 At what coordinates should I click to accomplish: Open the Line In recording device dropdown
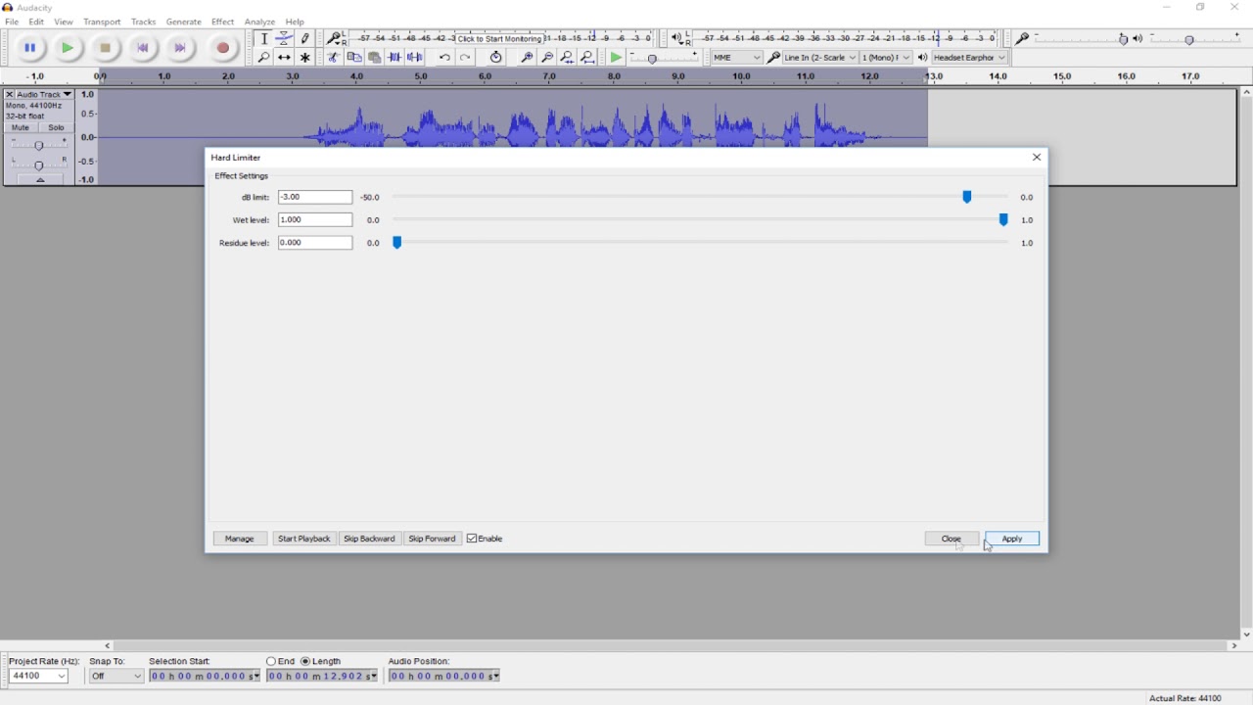820,58
